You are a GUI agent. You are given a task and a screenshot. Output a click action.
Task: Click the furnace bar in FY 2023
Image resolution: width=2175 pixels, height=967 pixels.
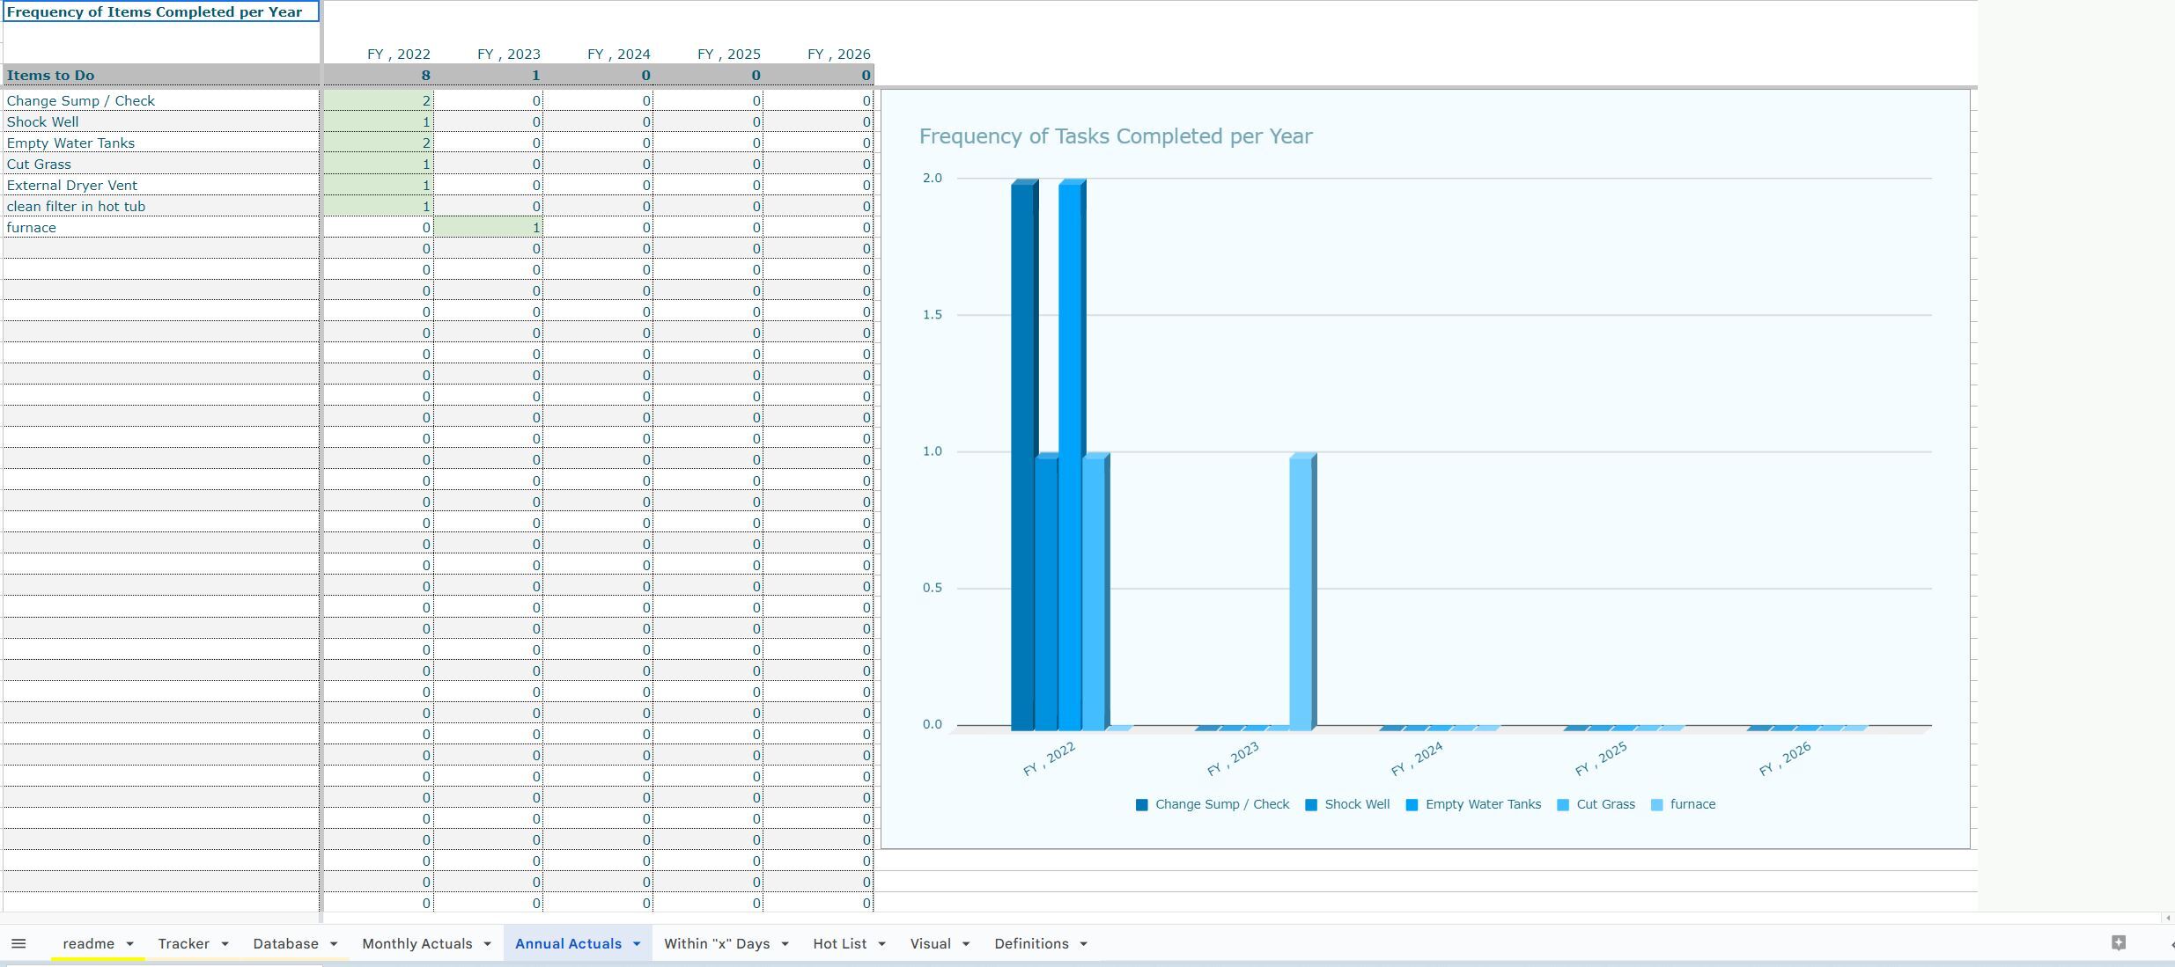(x=1302, y=591)
